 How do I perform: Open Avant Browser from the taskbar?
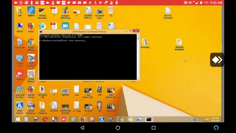(x=102, y=119)
